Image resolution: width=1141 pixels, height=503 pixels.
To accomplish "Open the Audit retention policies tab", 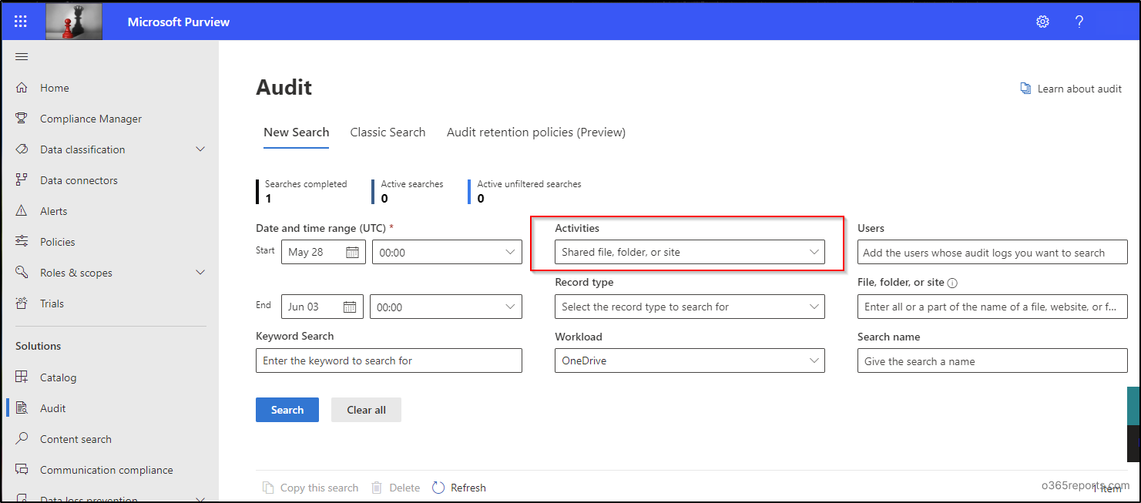I will tap(535, 132).
